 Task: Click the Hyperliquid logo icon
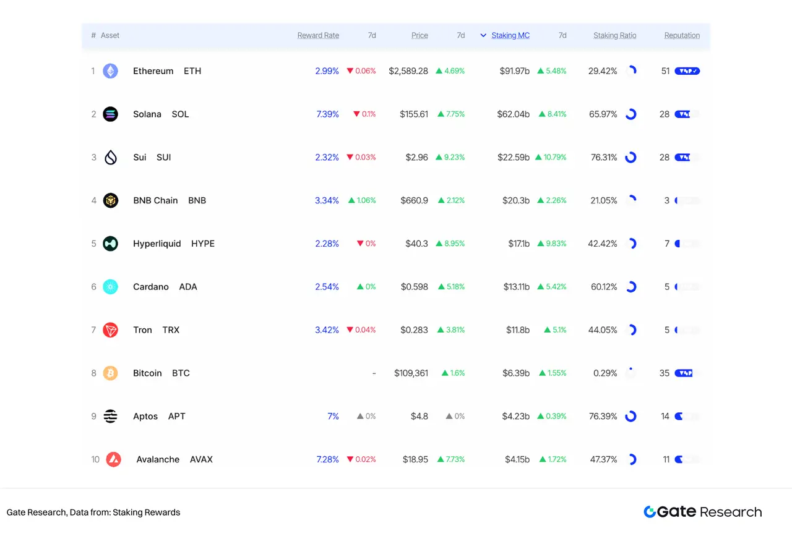(x=110, y=244)
